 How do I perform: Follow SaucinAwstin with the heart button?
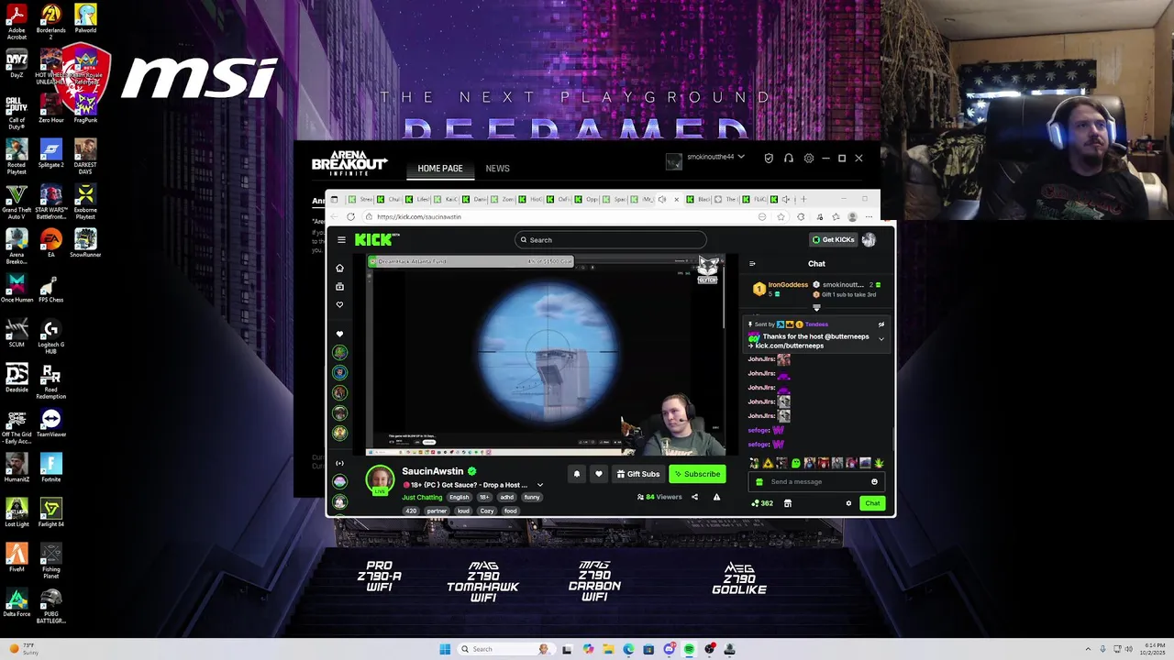pos(599,474)
